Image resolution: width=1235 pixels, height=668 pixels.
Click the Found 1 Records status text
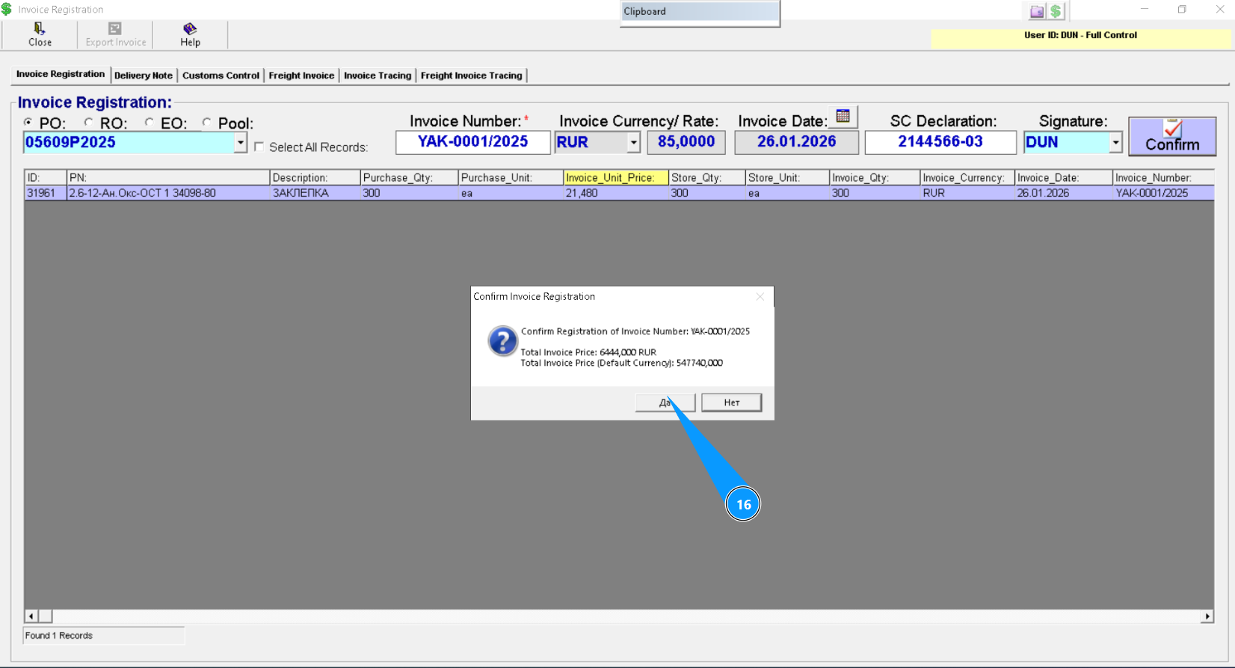pyautogui.click(x=59, y=636)
